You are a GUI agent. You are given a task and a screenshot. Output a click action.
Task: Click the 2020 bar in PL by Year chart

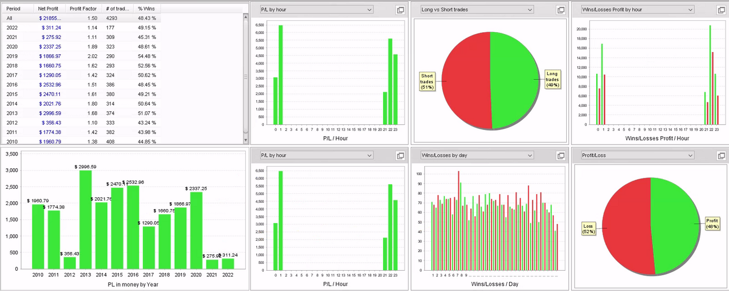coord(196,231)
